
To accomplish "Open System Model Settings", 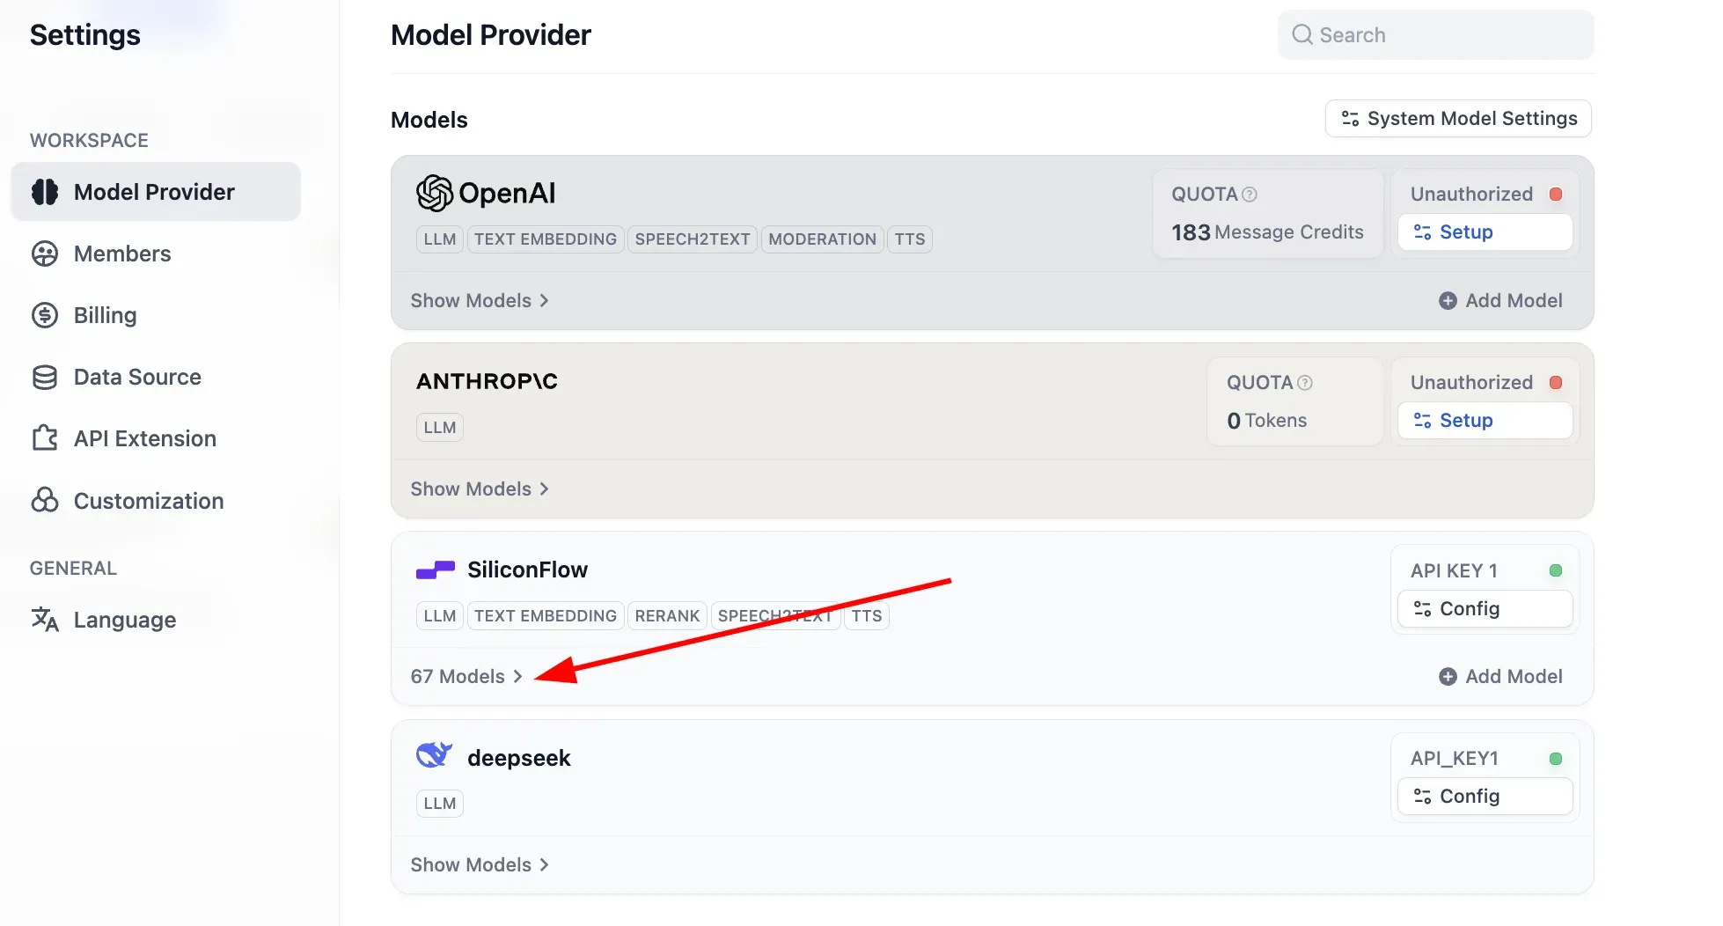I will 1458,119.
